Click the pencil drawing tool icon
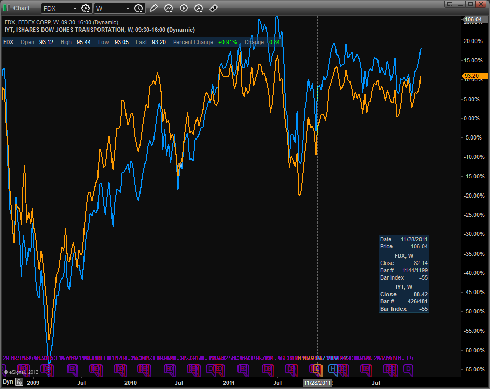The width and height of the screenshot is (490, 389). (x=153, y=8)
